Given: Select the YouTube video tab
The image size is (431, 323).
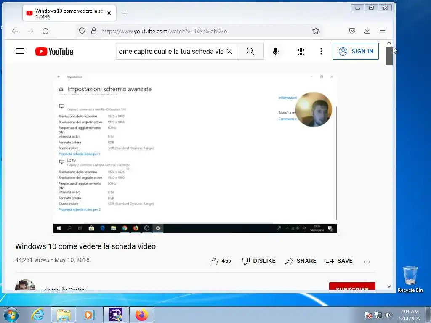Looking at the screenshot, I should pos(69,13).
